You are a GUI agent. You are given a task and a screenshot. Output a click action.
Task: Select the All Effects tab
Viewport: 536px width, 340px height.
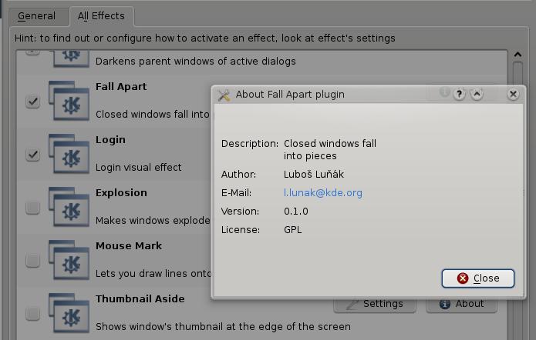pyautogui.click(x=101, y=16)
